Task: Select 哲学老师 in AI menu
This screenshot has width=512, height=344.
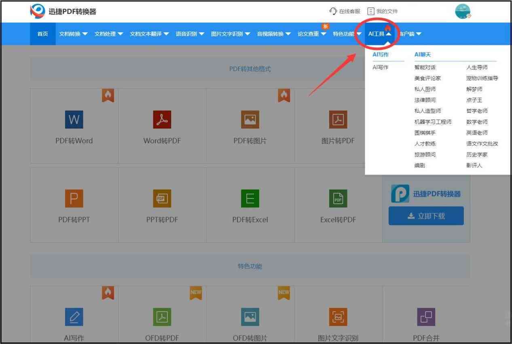Action: click(x=477, y=111)
